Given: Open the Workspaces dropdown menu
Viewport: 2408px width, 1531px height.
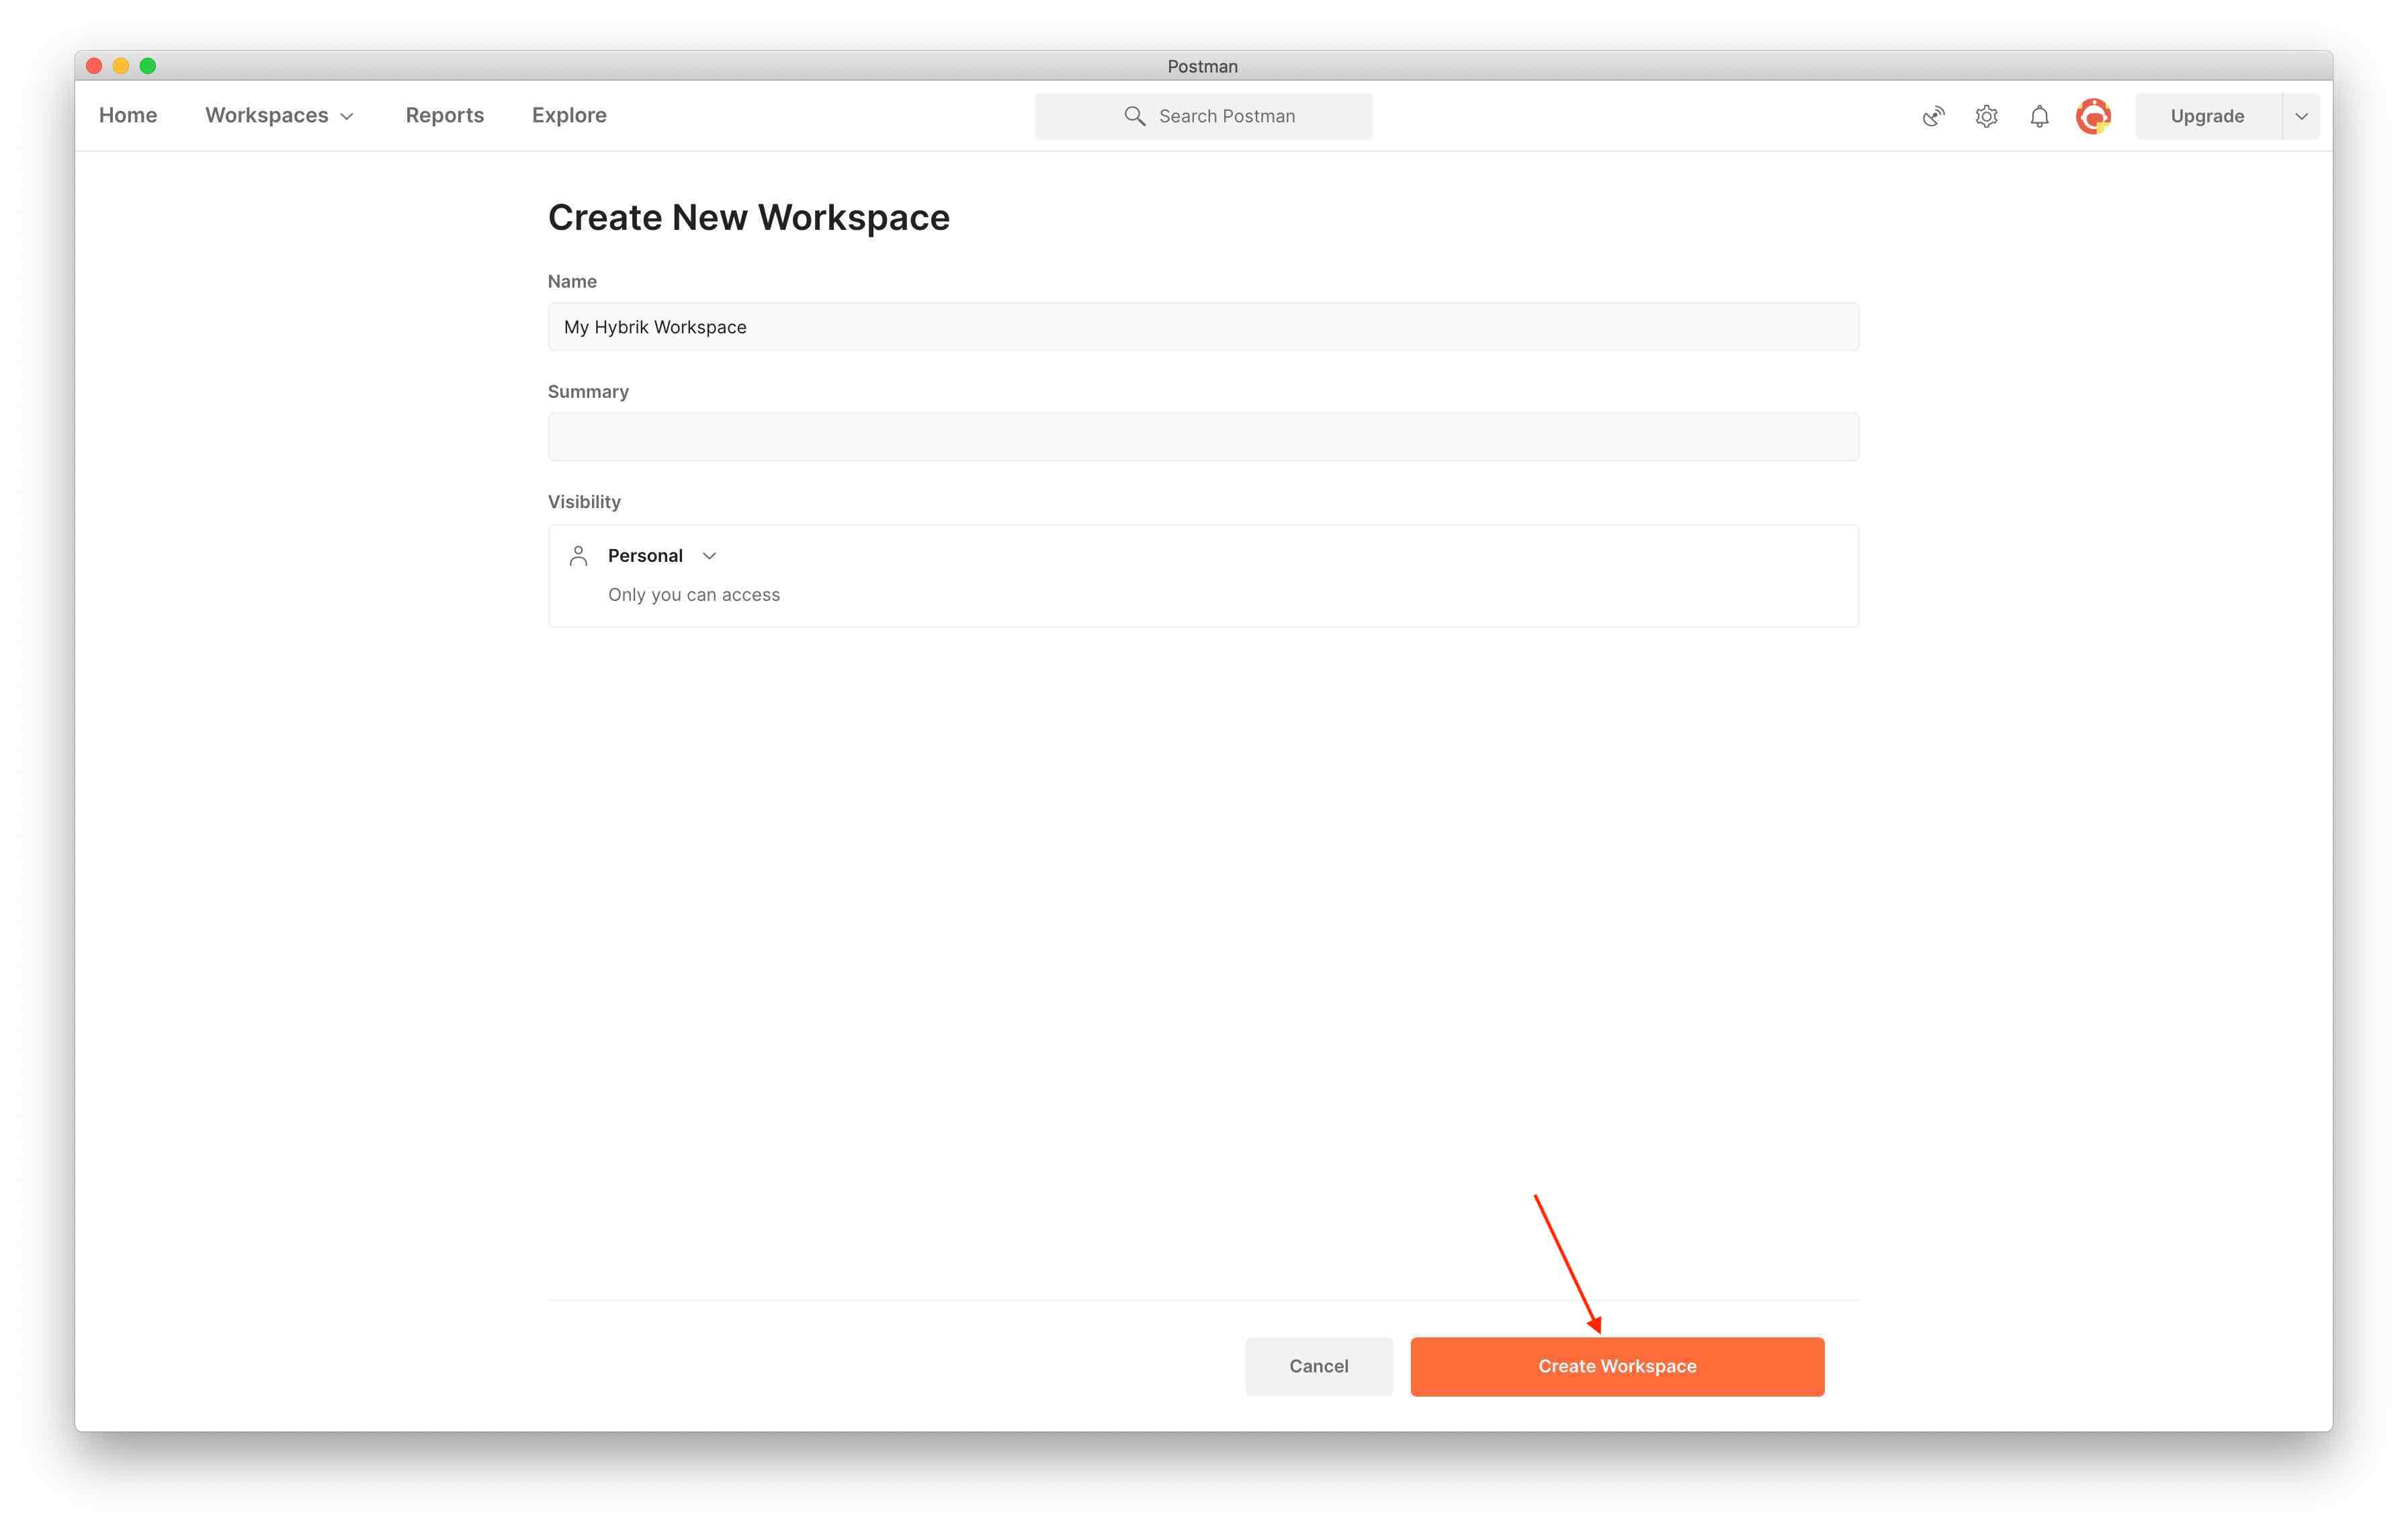Looking at the screenshot, I should point(279,115).
